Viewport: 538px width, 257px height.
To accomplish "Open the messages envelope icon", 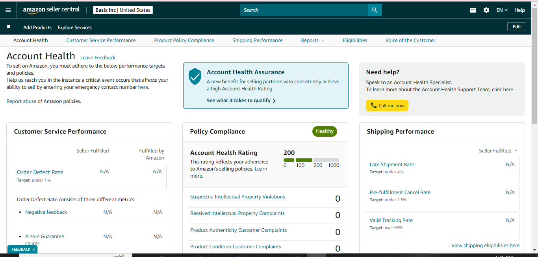I will [x=473, y=10].
